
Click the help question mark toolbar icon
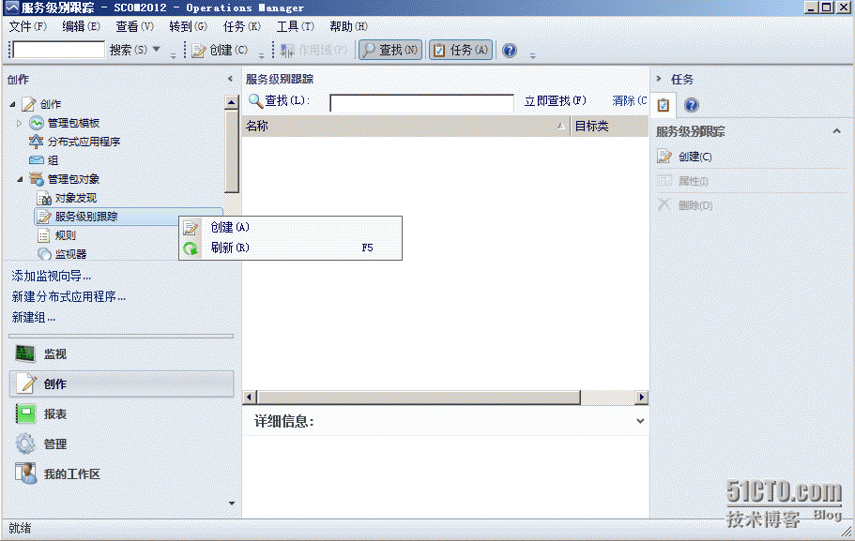(510, 51)
